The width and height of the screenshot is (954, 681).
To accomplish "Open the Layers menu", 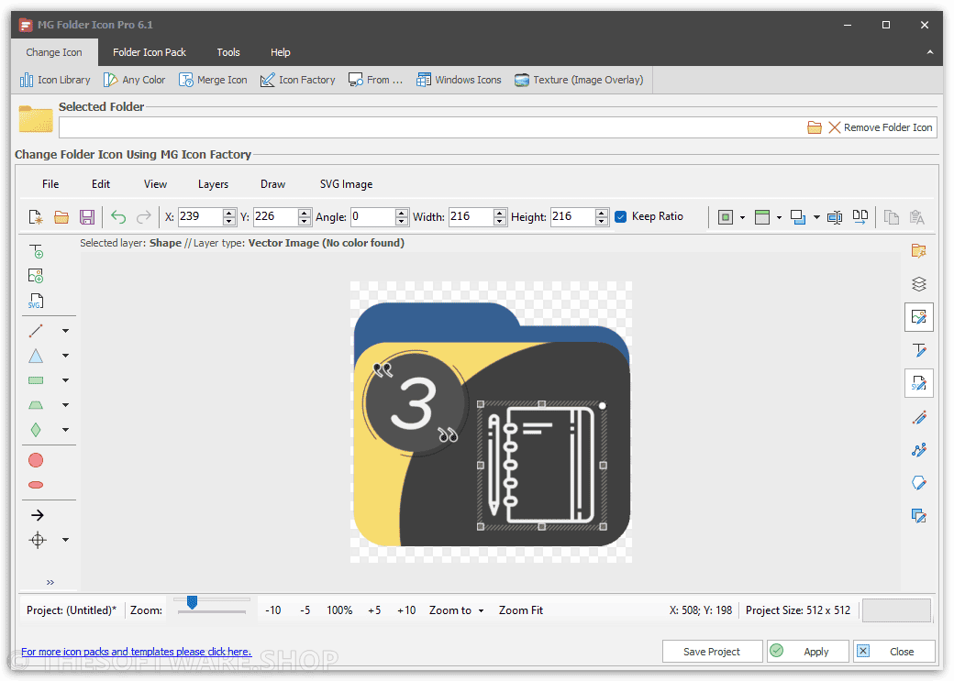I will (x=213, y=184).
